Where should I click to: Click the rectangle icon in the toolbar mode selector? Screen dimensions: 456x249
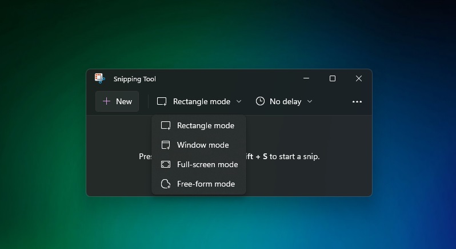point(162,101)
